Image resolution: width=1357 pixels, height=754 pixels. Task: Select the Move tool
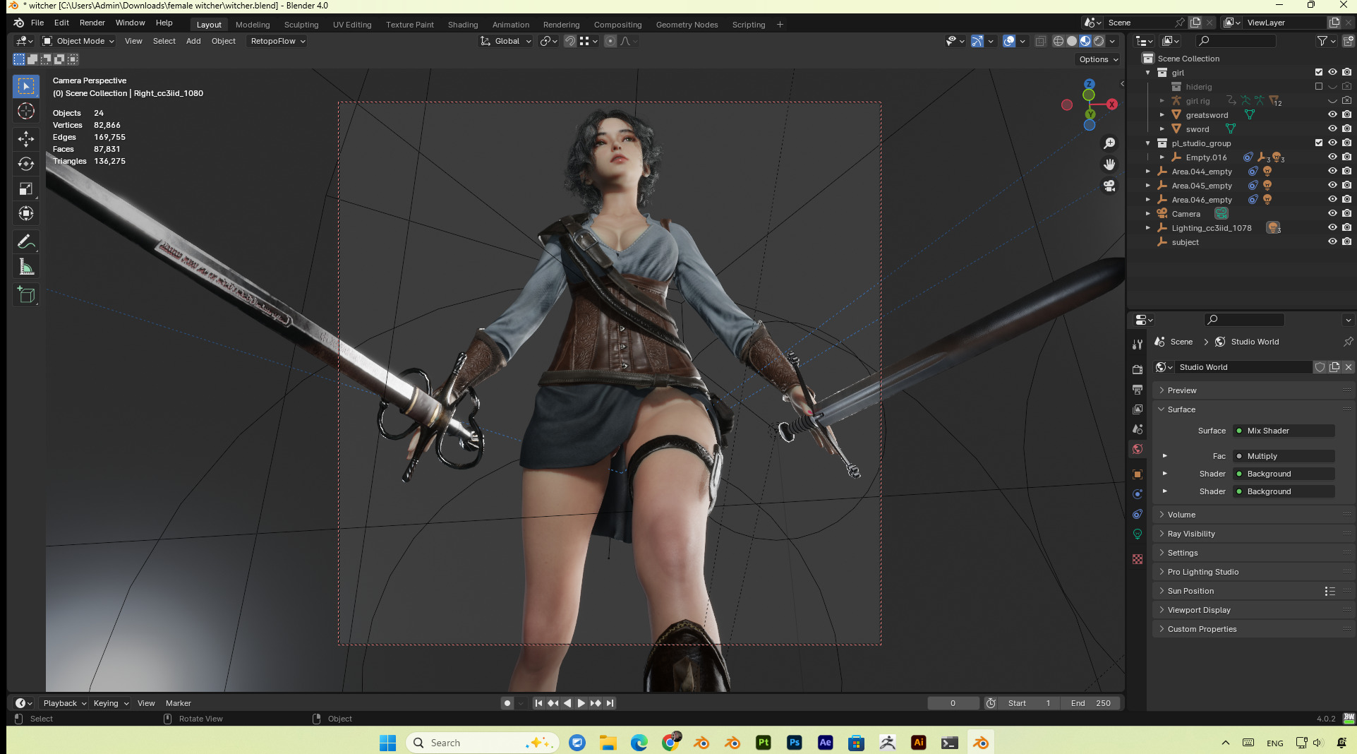pyautogui.click(x=26, y=139)
